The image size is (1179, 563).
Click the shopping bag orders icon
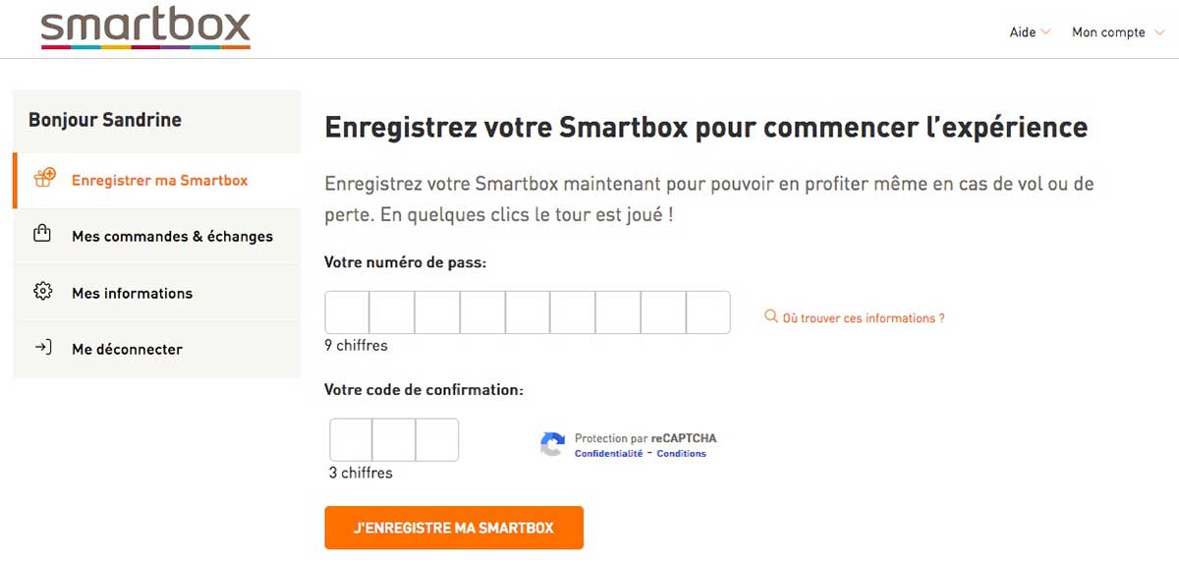42,235
